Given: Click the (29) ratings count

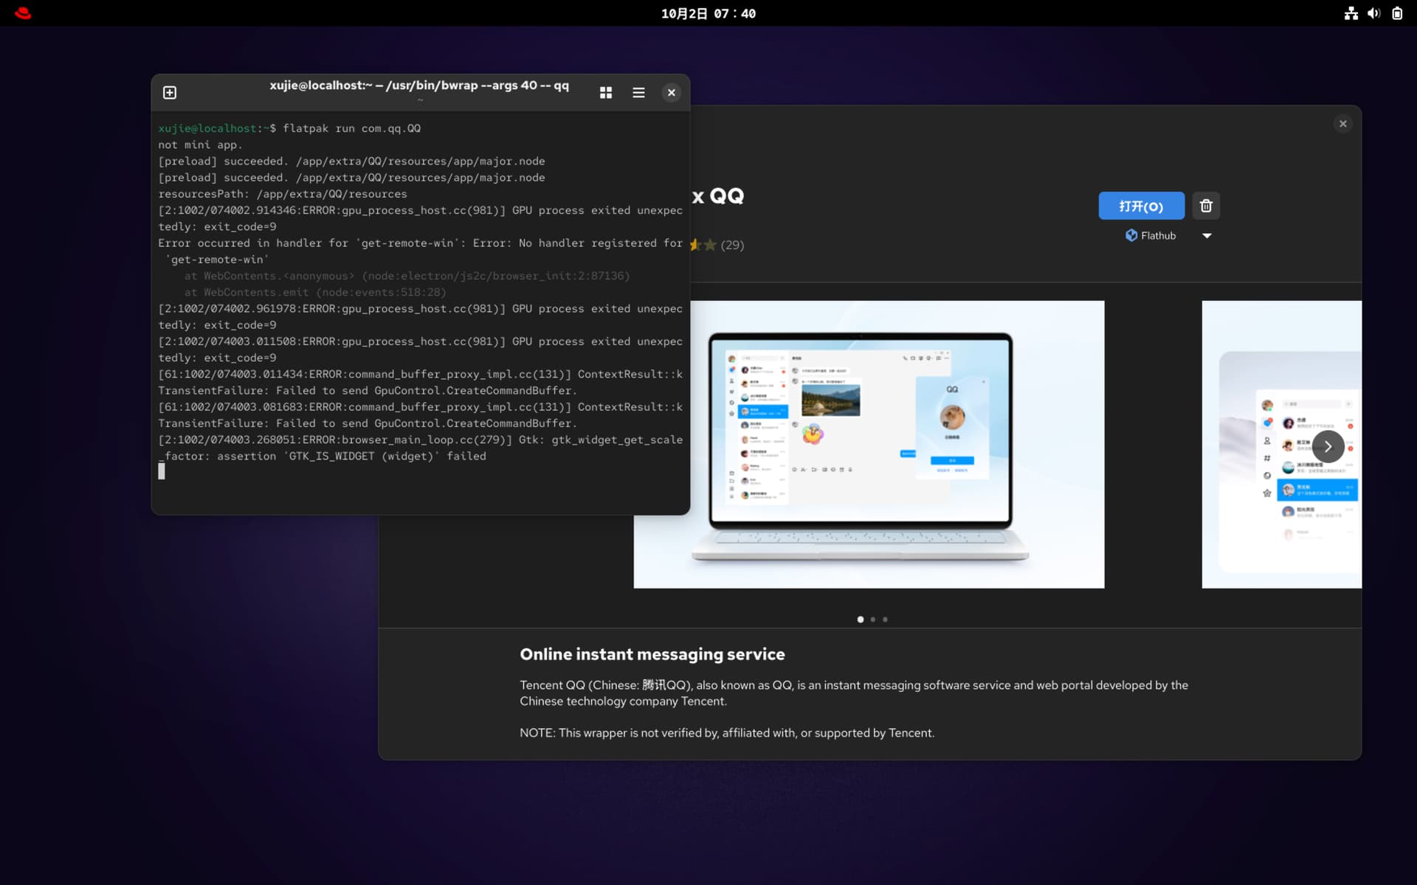Looking at the screenshot, I should click(x=732, y=245).
